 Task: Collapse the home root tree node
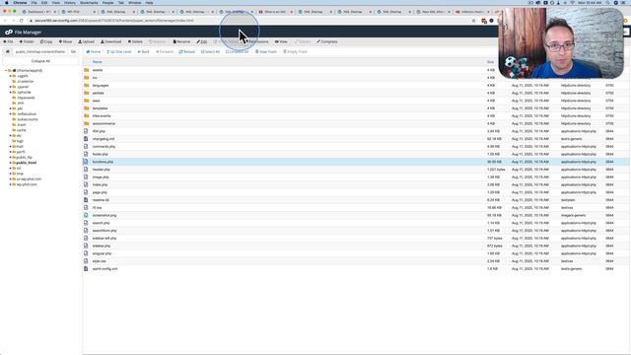pyautogui.click(x=6, y=70)
